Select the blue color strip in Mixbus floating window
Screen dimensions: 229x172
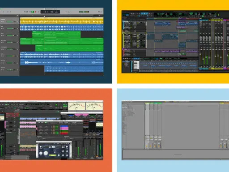pyautogui.click(x=64, y=126)
